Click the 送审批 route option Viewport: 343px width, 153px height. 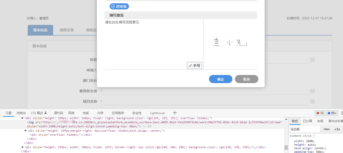pos(119,6)
